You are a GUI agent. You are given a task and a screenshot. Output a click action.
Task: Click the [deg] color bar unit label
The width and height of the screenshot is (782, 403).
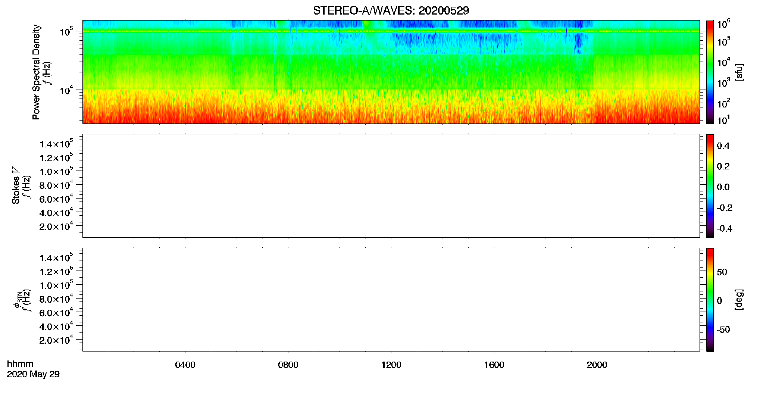[x=739, y=300]
